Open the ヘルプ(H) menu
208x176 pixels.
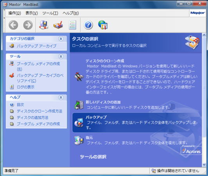pos(70,13)
